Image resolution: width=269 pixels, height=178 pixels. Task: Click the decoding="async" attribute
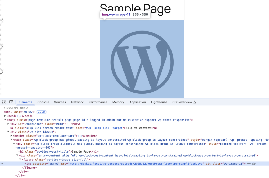pos(46,164)
